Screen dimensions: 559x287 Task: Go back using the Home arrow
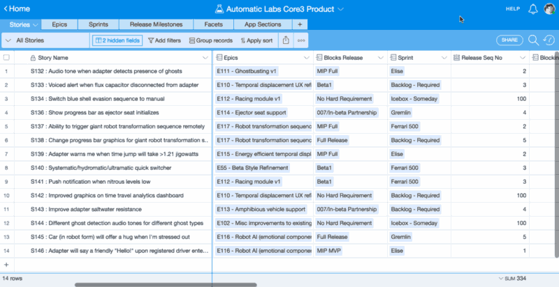click(x=17, y=9)
